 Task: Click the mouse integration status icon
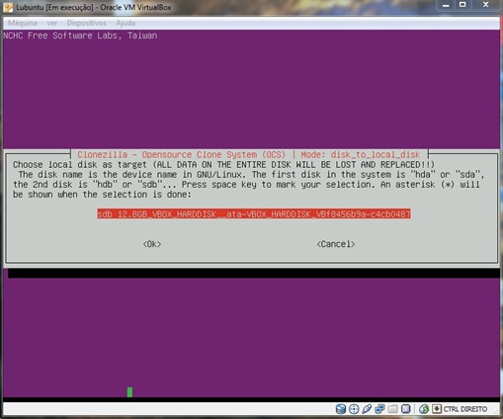424,409
